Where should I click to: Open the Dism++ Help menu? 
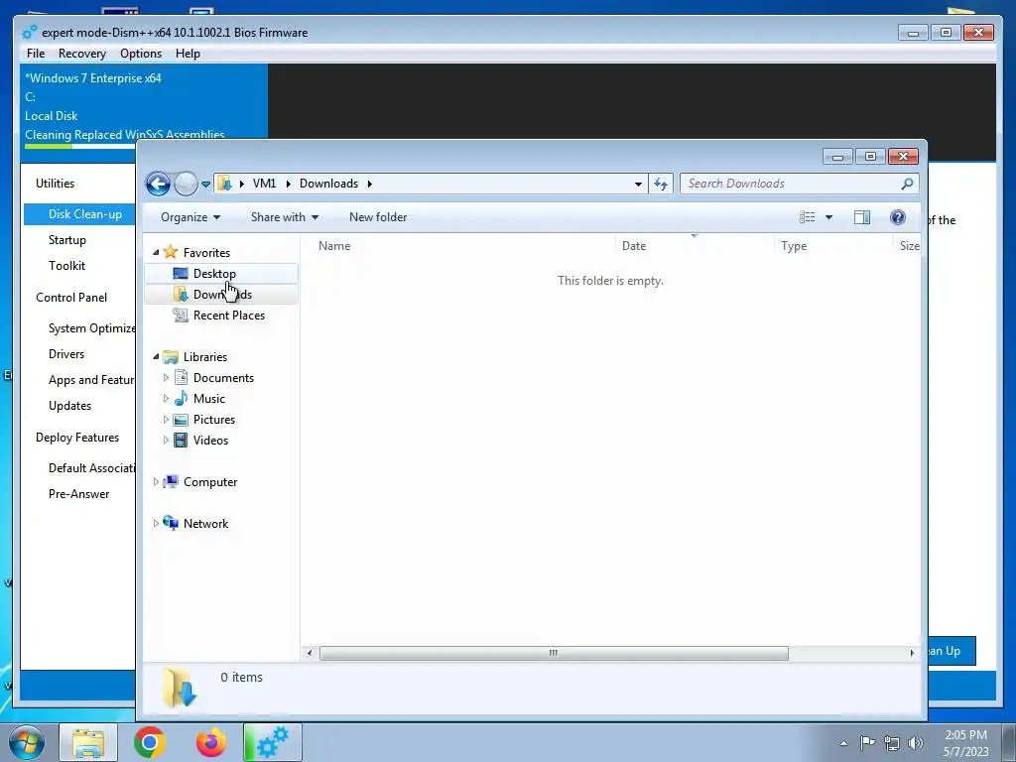point(188,54)
